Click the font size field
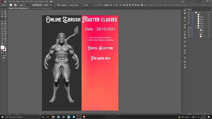 pos(99,5)
